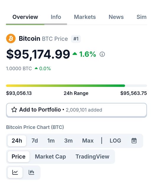This screenshot has width=153, height=188.
Task: Select the 7d time range
Action: 35,141
